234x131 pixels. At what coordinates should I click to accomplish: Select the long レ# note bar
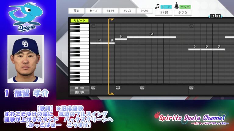coord(151,37)
